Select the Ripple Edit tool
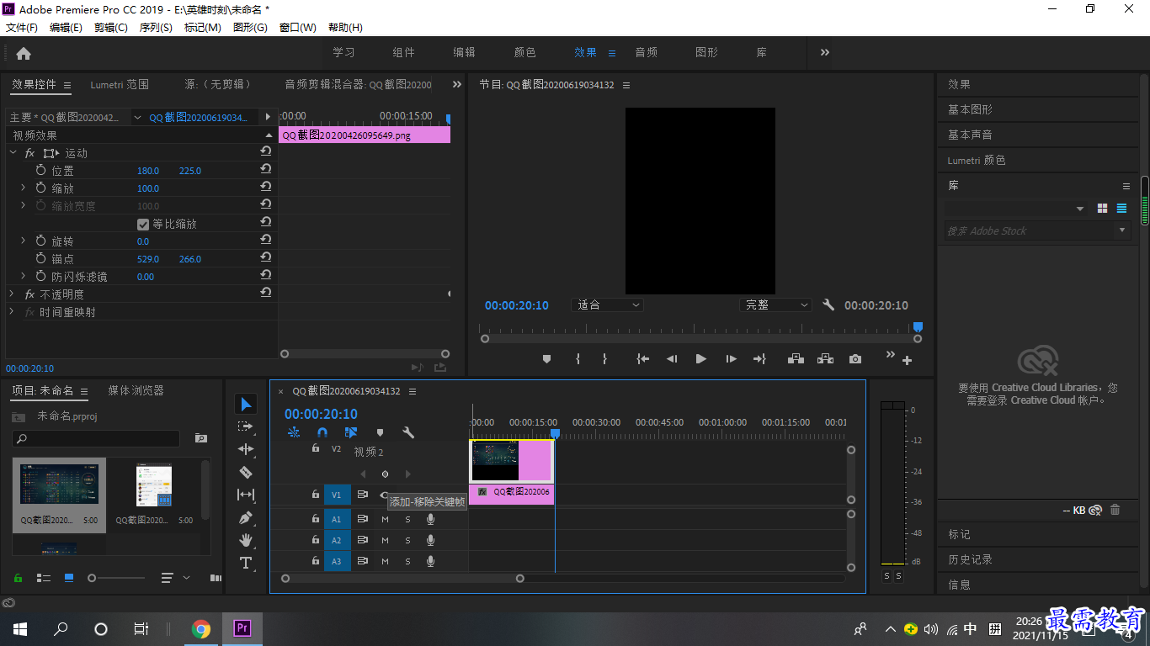 [x=246, y=449]
